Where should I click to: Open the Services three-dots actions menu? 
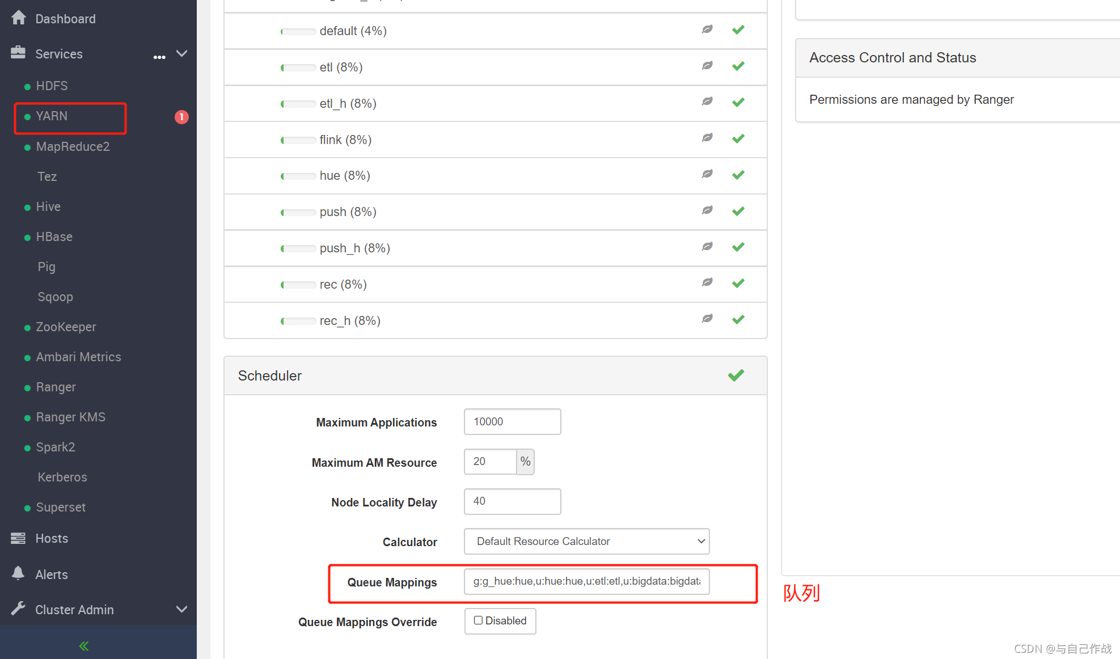pos(159,56)
